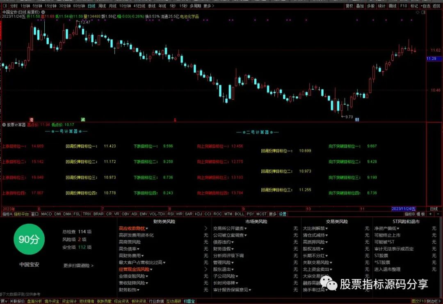Open the 指标平台 tab

tap(21, 214)
